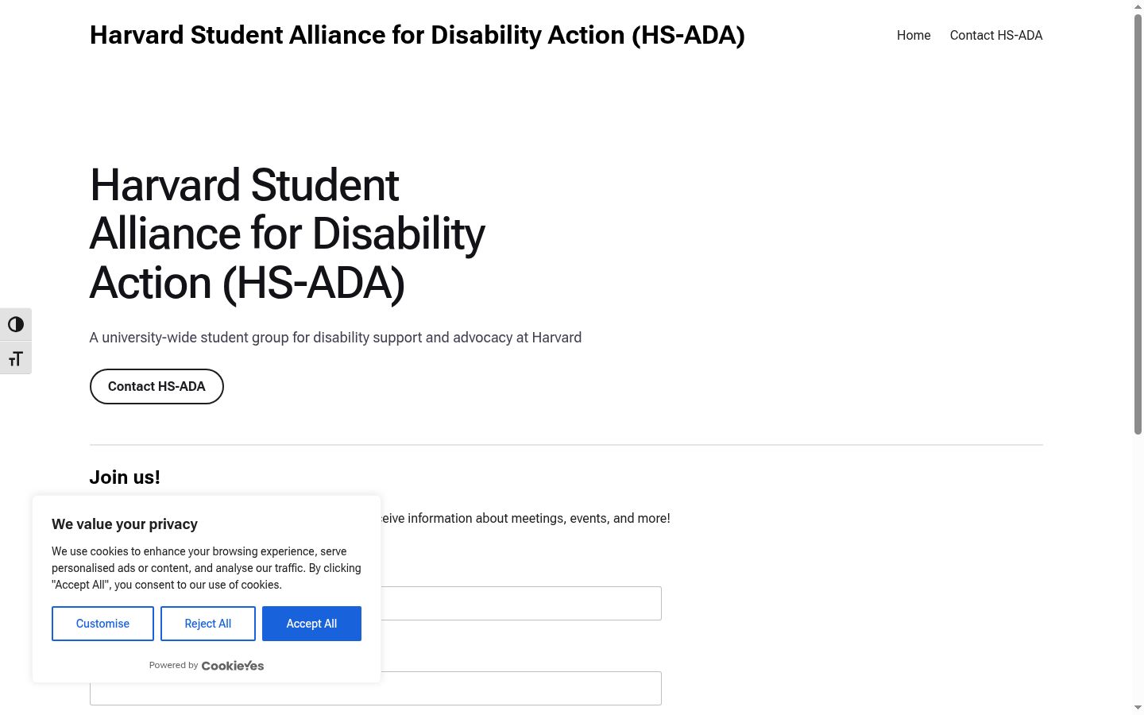Open the Customise cookie settings
Screen dimensions: 1144x715
(102, 624)
